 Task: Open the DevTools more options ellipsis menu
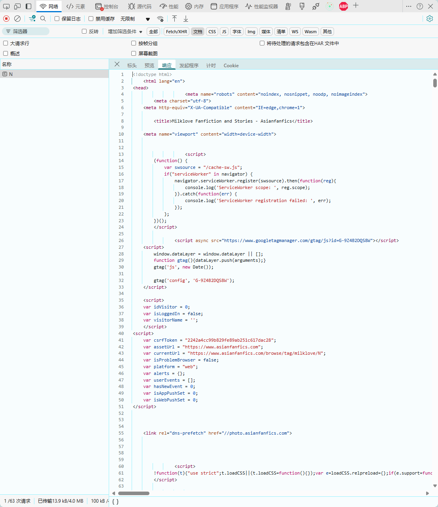pos(408,6)
